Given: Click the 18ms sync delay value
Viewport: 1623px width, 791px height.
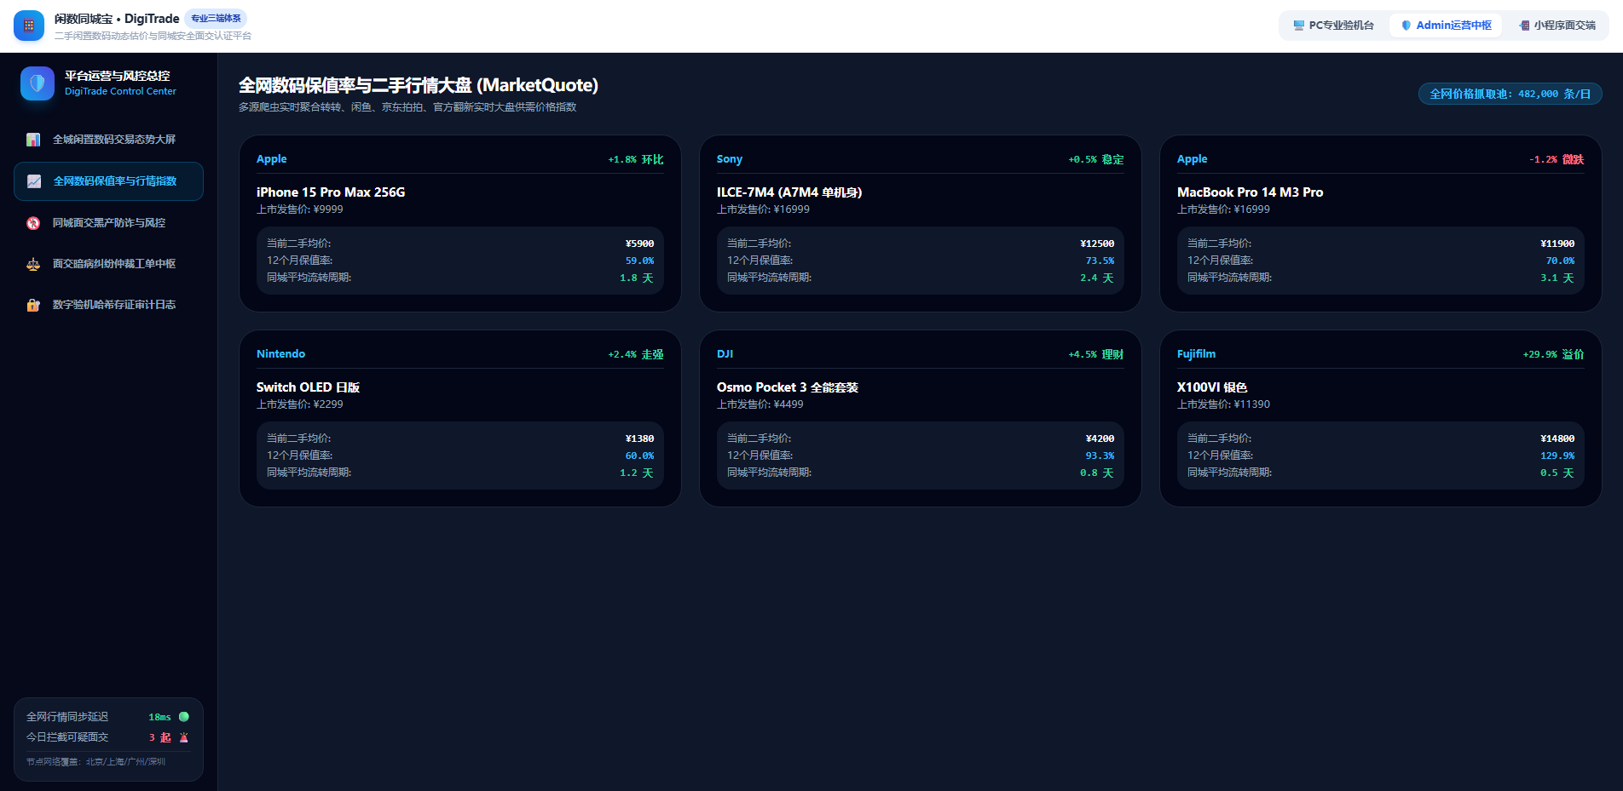Looking at the screenshot, I should (159, 717).
